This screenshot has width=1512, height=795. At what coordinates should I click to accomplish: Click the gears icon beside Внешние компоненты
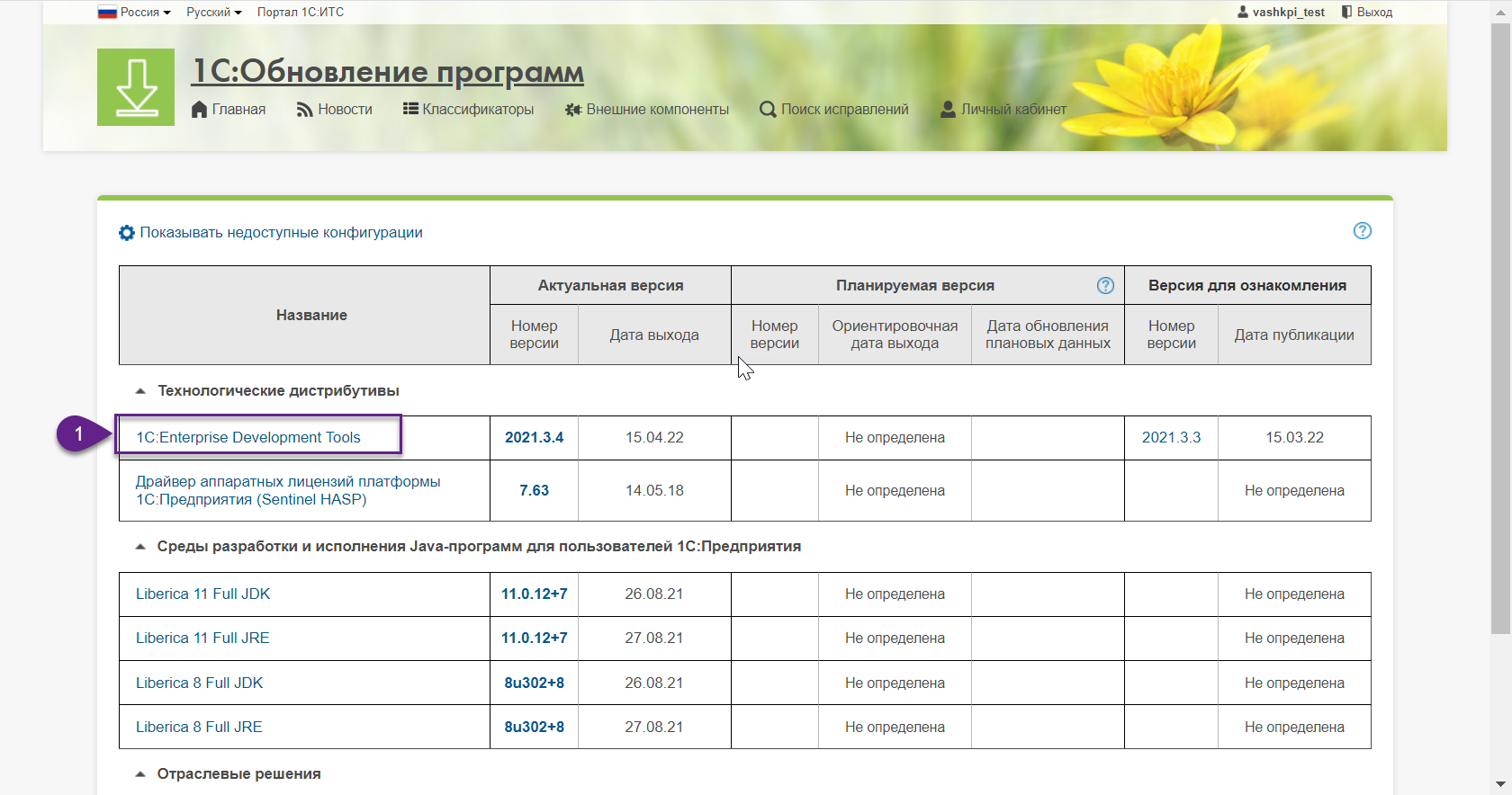(573, 110)
